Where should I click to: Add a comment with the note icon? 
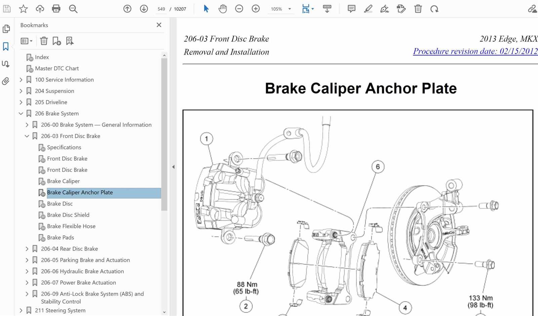(x=351, y=9)
